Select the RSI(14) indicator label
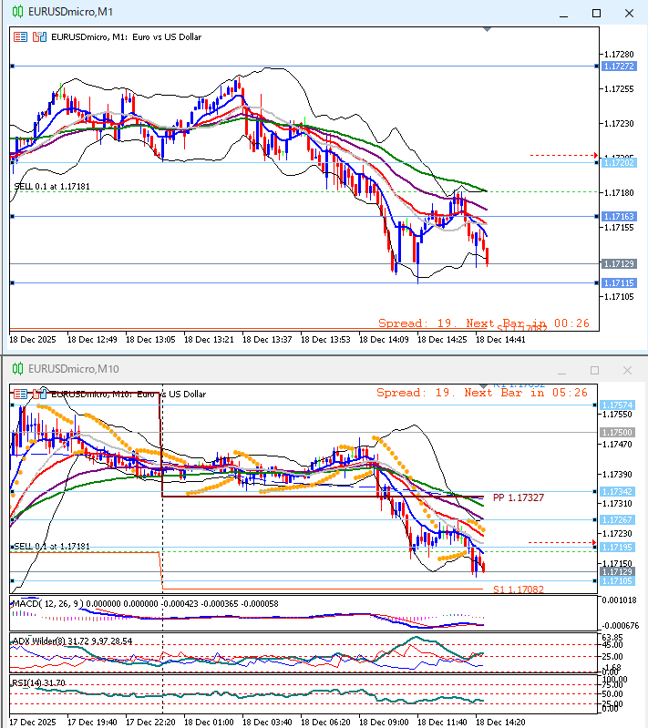This screenshot has height=728, width=648. tap(27, 682)
